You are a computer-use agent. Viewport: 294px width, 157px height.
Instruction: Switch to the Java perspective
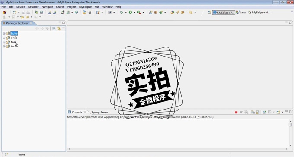tap(241, 13)
